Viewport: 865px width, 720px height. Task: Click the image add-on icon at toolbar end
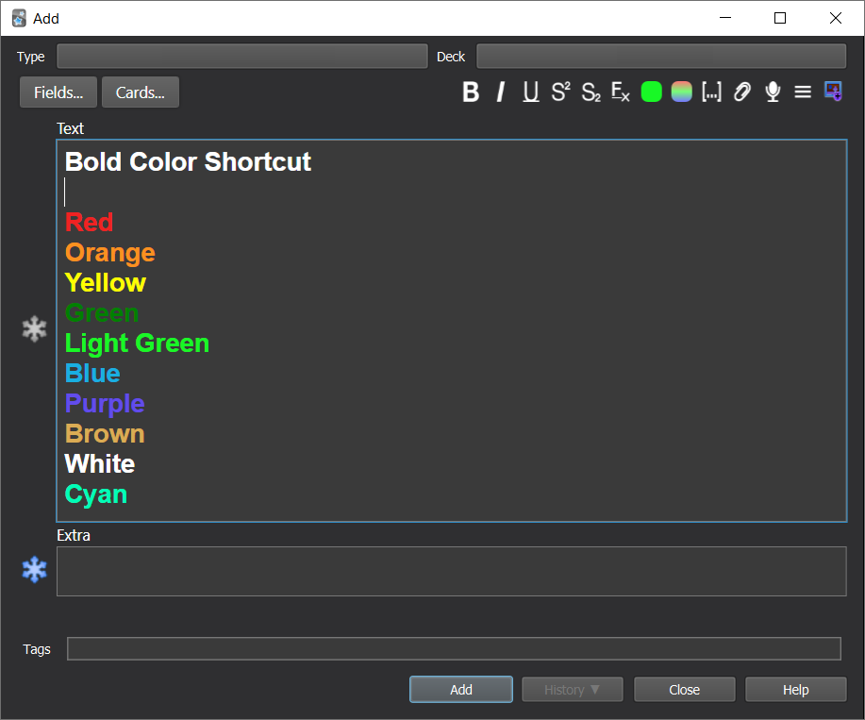(833, 92)
